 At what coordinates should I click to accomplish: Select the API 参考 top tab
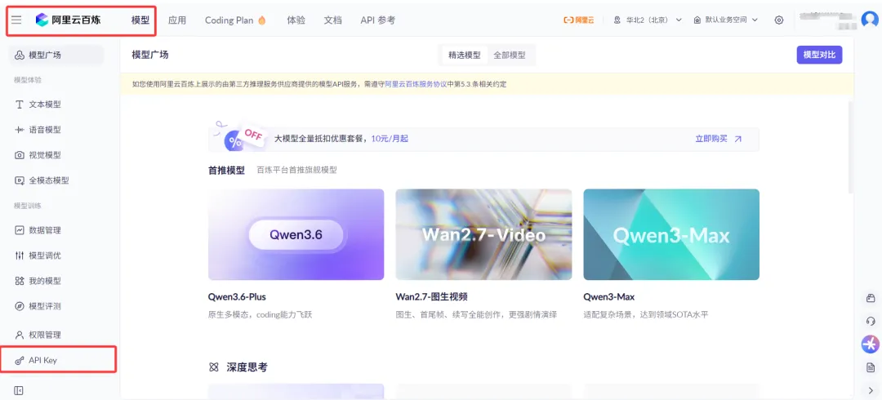[x=378, y=20]
